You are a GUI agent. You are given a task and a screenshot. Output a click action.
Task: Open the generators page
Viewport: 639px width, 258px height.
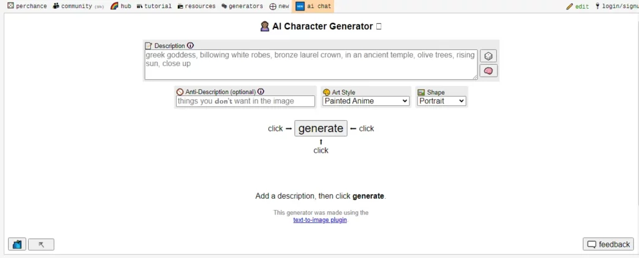tap(242, 6)
